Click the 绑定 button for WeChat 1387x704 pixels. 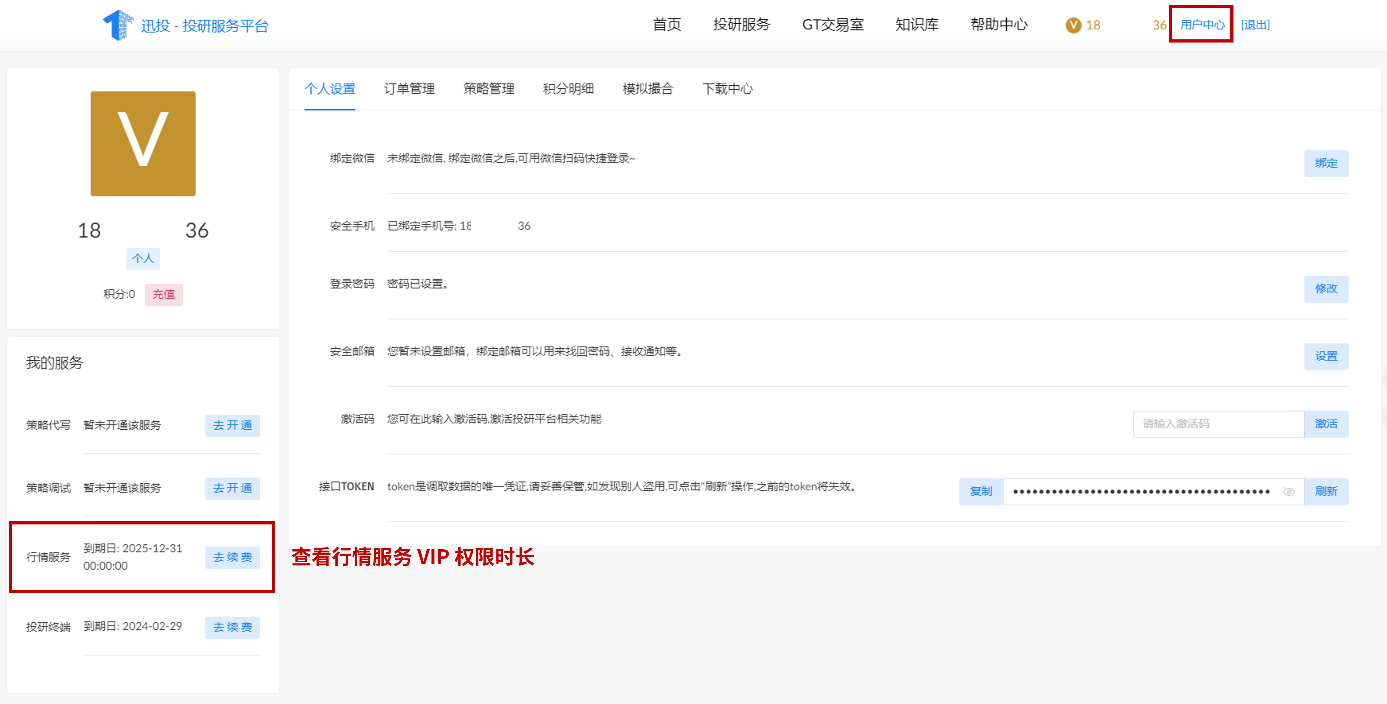click(x=1326, y=163)
